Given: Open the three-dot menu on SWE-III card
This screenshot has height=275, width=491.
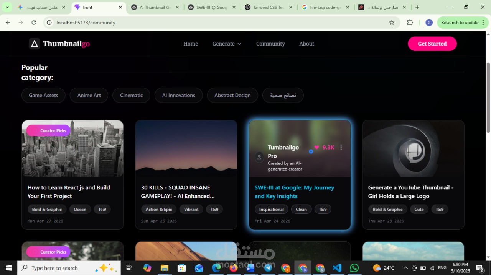Looking at the screenshot, I should [x=341, y=147].
